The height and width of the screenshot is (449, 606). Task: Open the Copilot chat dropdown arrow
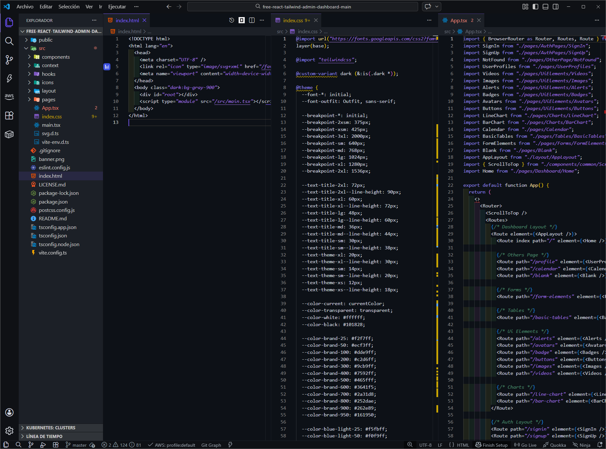tap(437, 6)
